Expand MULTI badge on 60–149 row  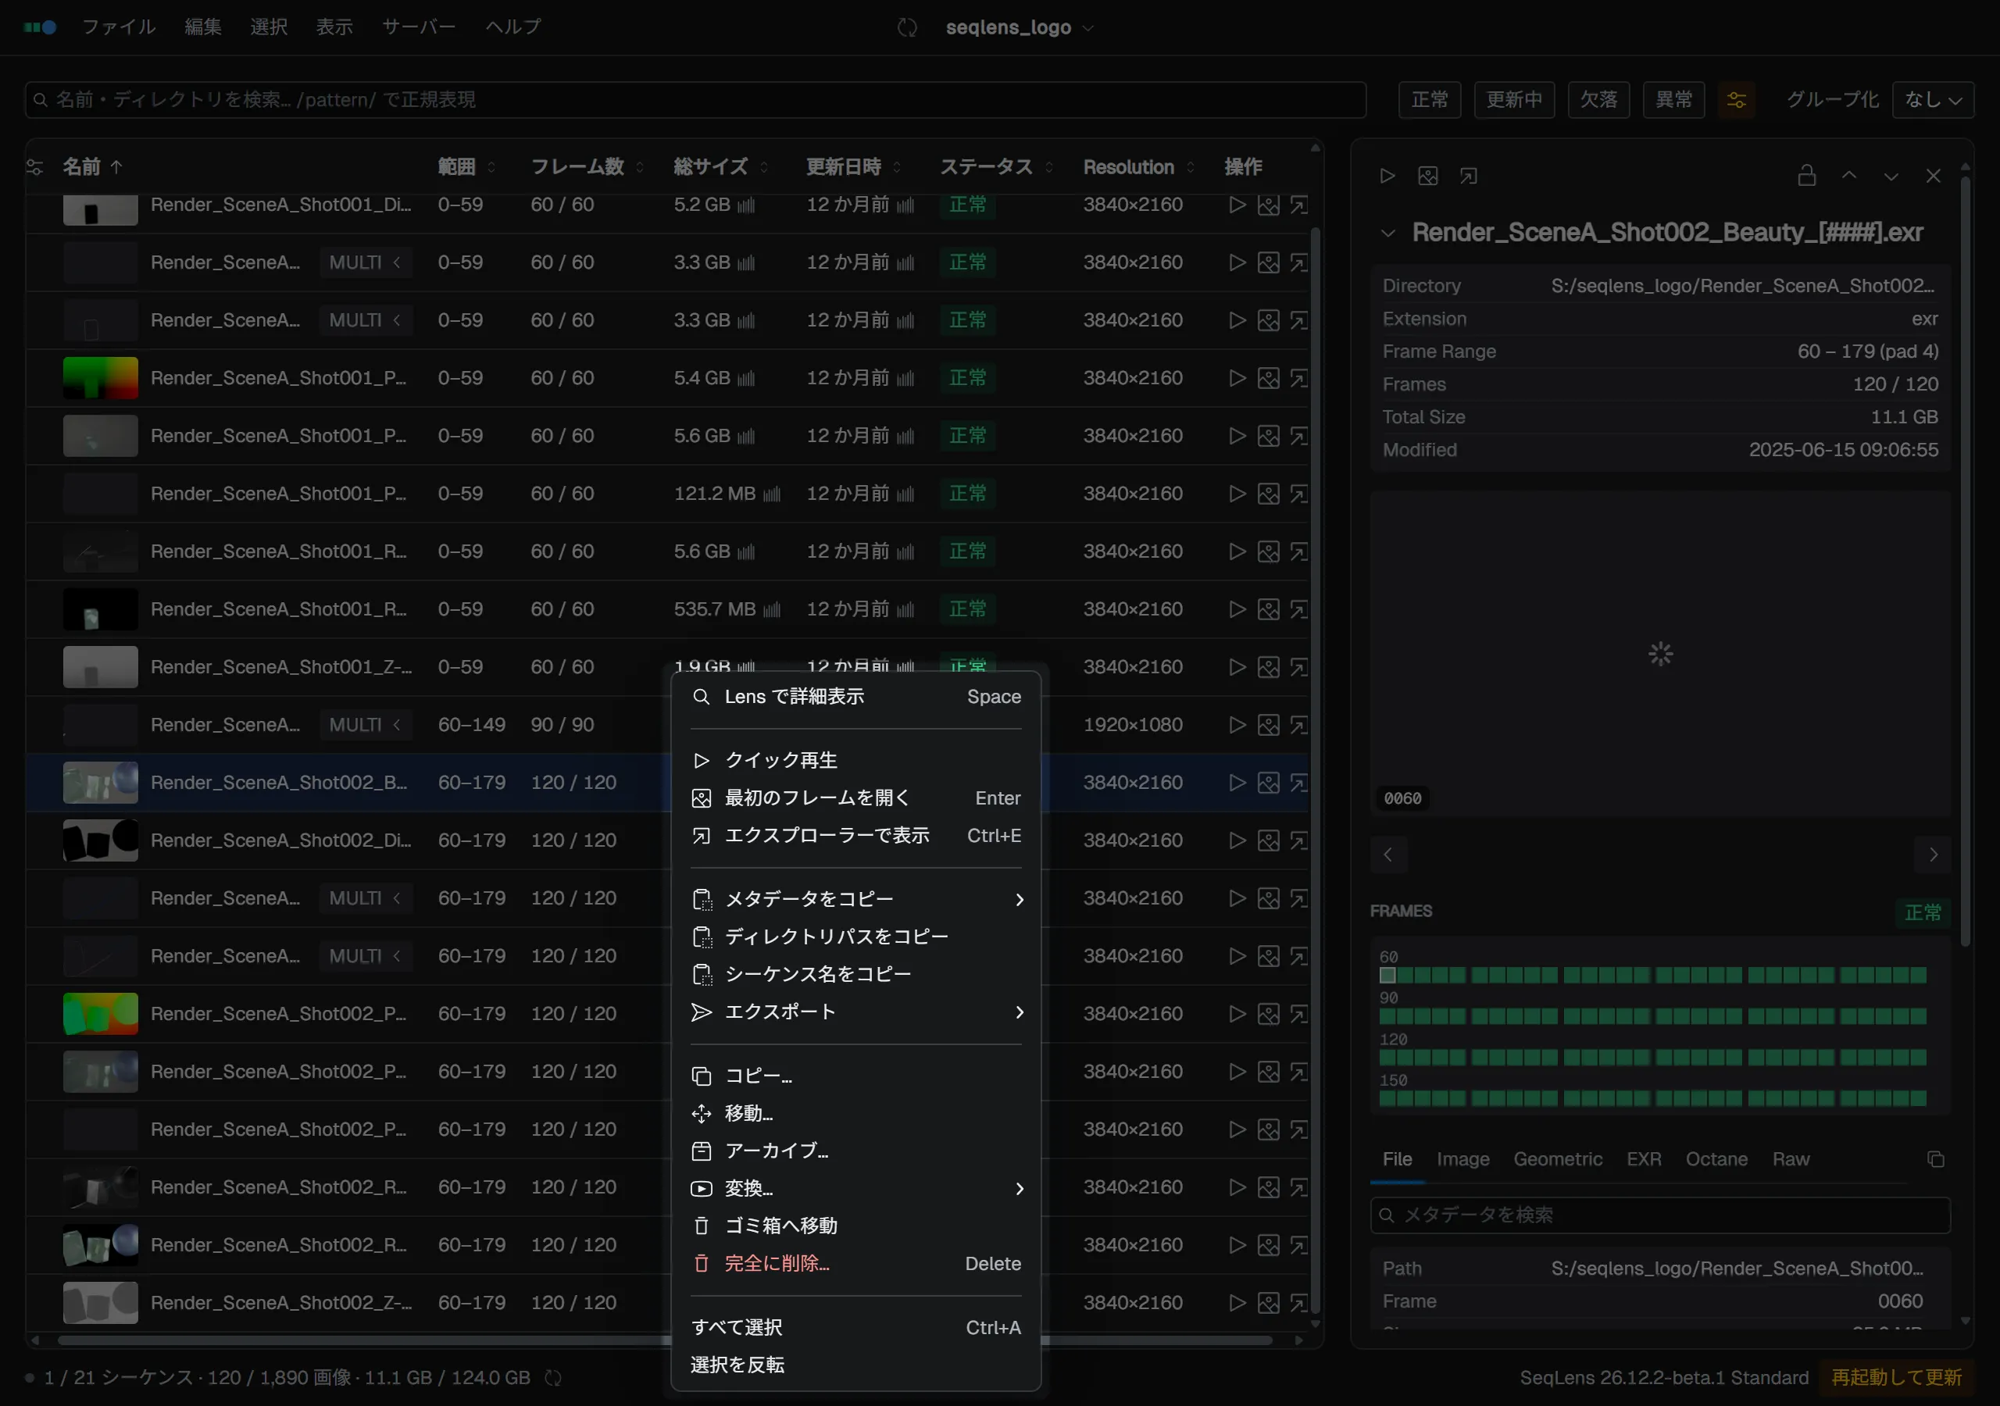pos(365,725)
